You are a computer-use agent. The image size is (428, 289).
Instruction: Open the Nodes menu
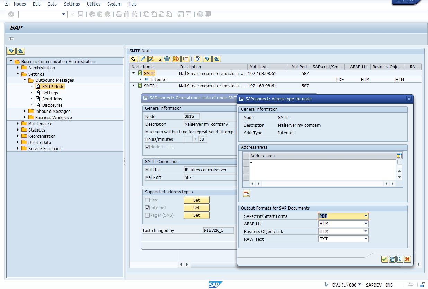20,4
